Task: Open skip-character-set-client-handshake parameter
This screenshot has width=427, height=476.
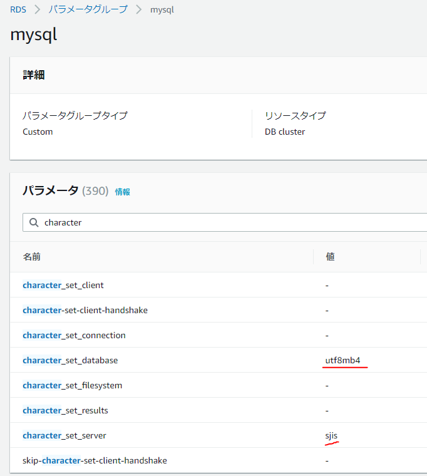Action: [95, 460]
